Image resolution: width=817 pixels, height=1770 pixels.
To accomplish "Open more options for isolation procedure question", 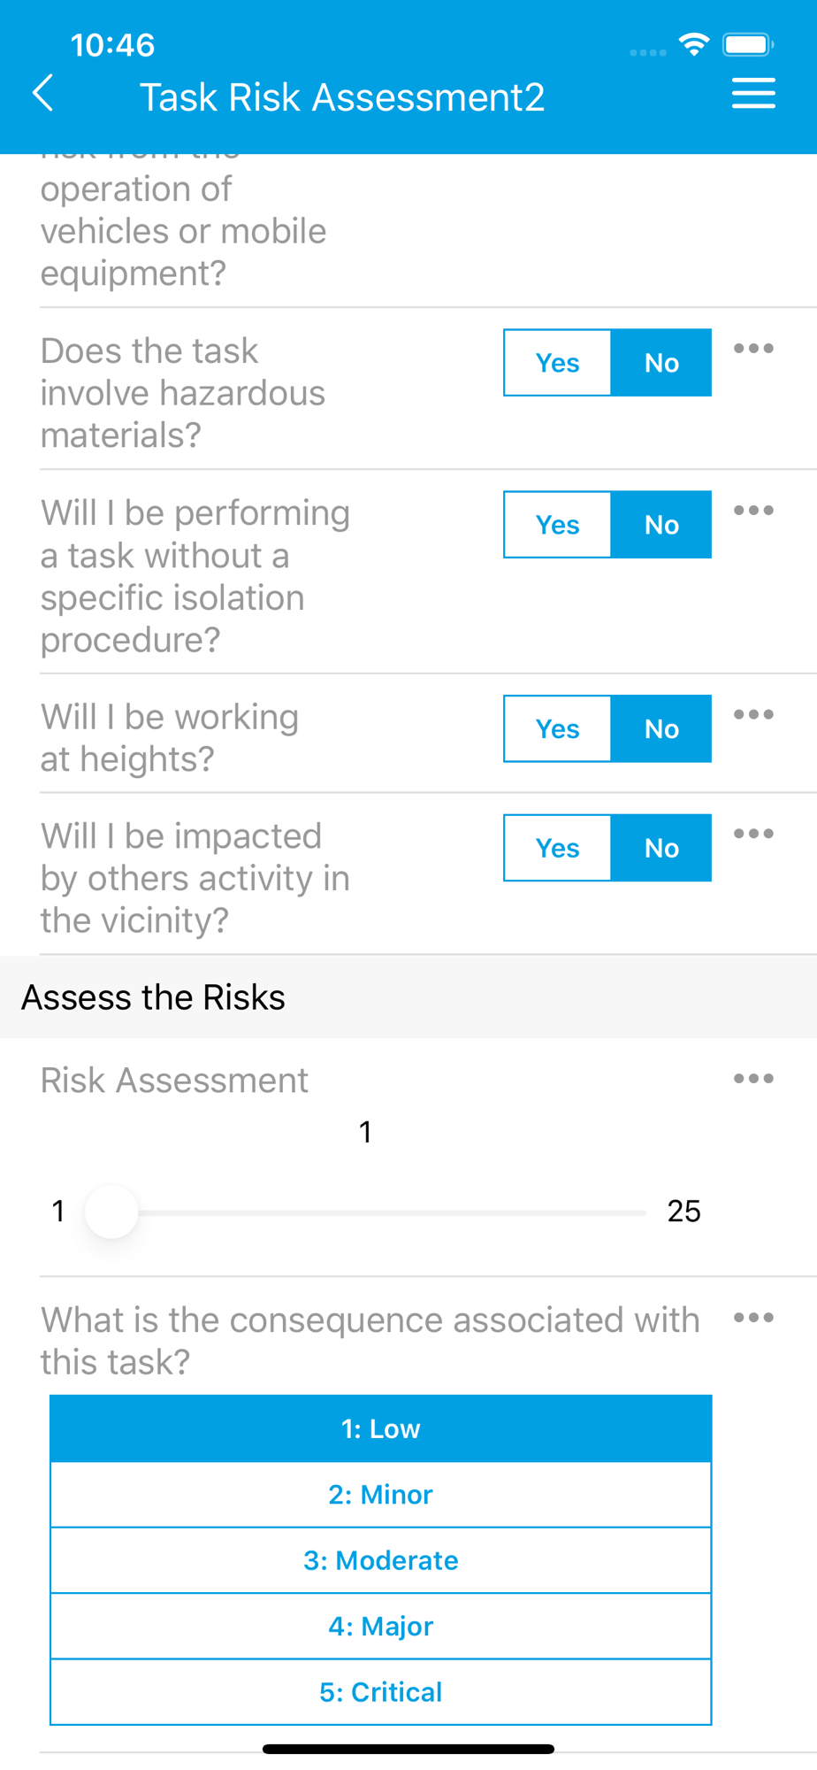I will click(x=753, y=511).
